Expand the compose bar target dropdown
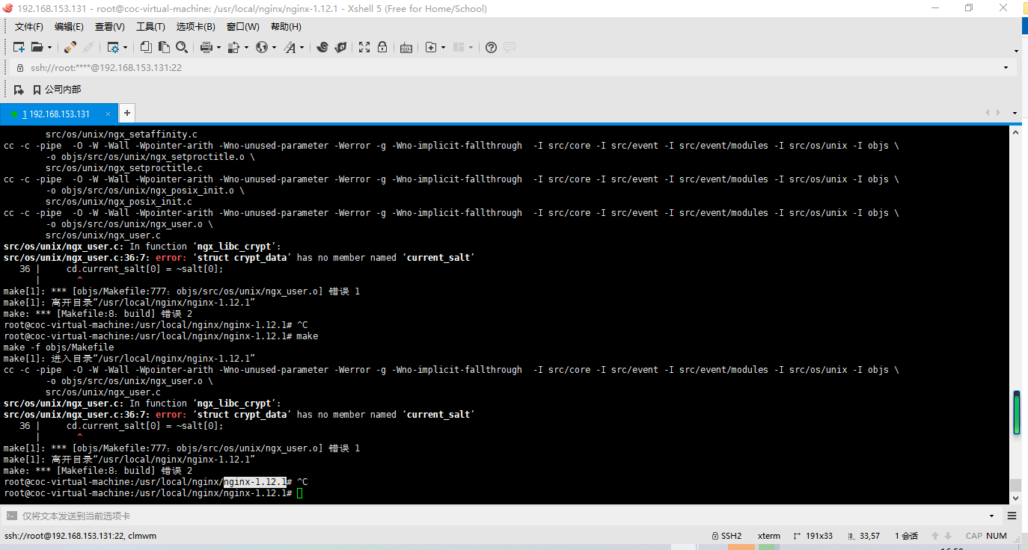Image resolution: width=1028 pixels, height=550 pixels. point(992,516)
